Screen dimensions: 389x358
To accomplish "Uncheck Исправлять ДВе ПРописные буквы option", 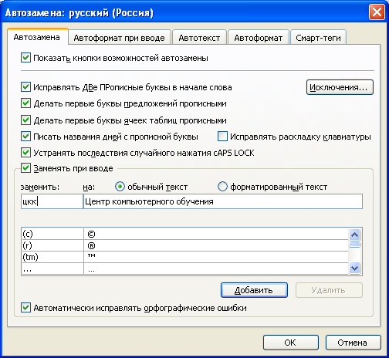I will click(25, 87).
